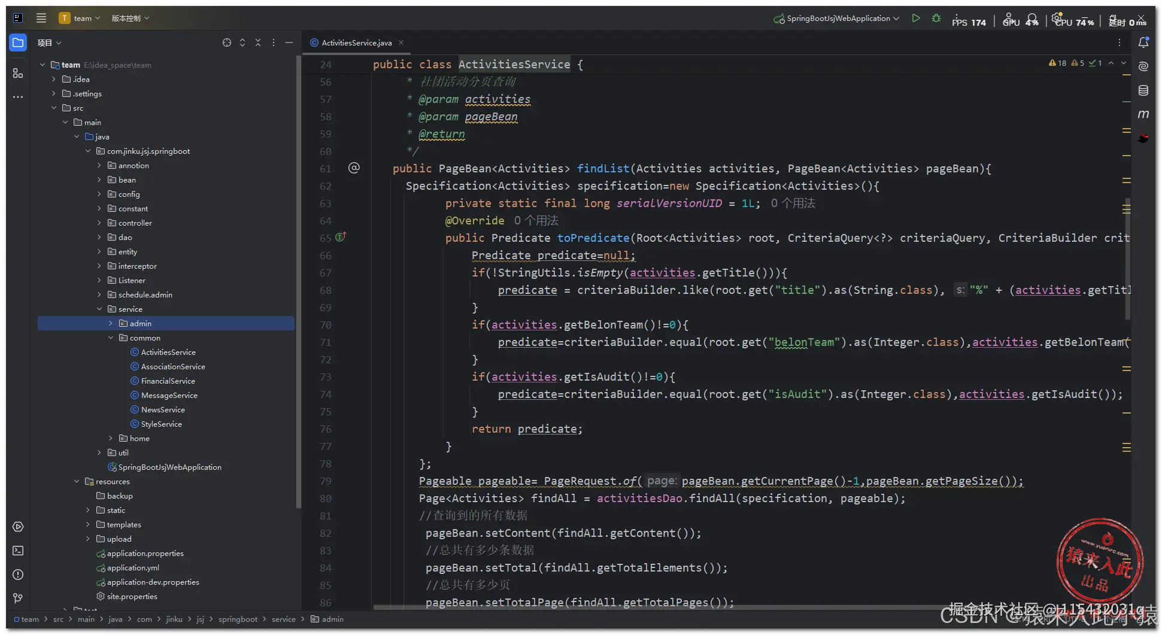Open MessageService class in tree
Screen dimensions: 1162x635
169,395
